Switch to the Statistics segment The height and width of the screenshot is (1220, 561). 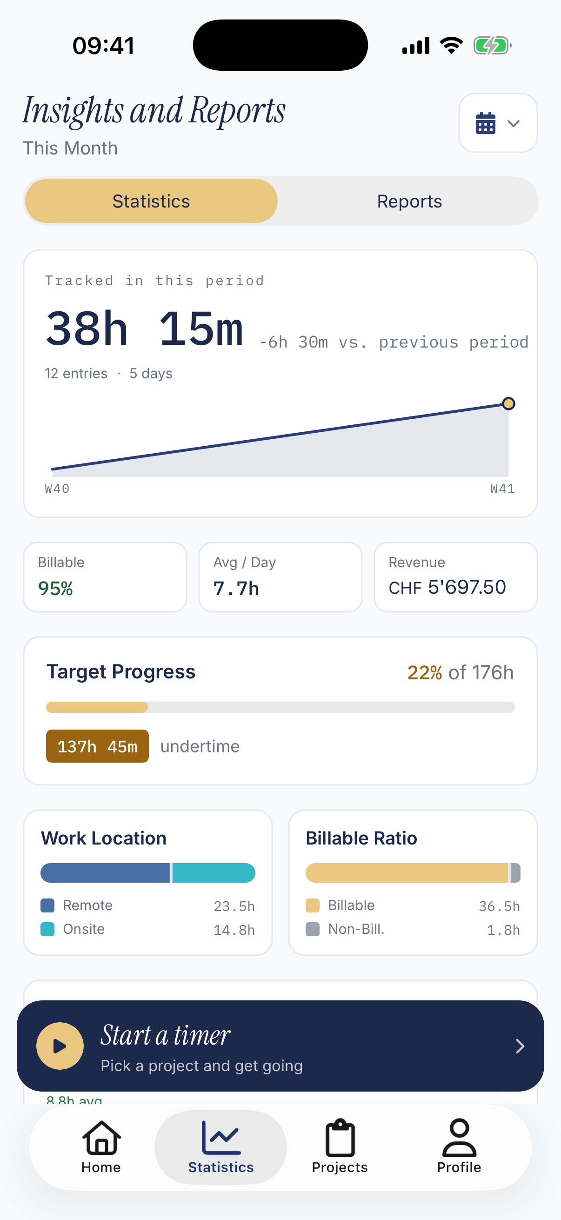tap(151, 201)
